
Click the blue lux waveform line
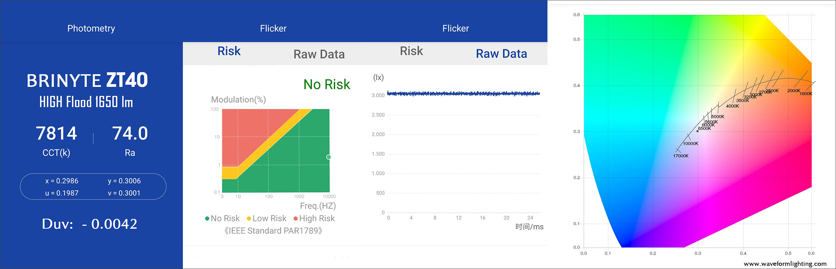click(x=463, y=94)
